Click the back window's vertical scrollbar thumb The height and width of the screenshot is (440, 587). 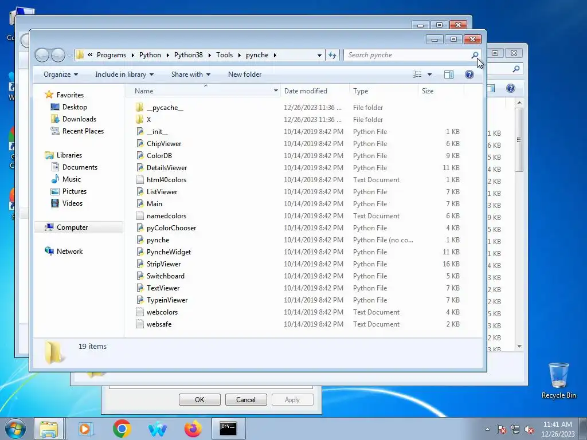[x=519, y=140]
